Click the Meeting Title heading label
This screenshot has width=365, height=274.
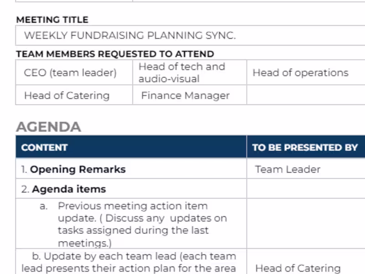pyautogui.click(x=52, y=20)
